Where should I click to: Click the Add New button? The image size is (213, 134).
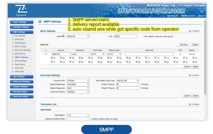tap(184, 45)
